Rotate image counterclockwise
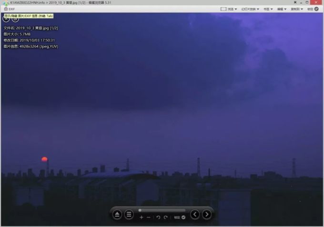The height and width of the screenshot is (227, 324). (x=158, y=217)
